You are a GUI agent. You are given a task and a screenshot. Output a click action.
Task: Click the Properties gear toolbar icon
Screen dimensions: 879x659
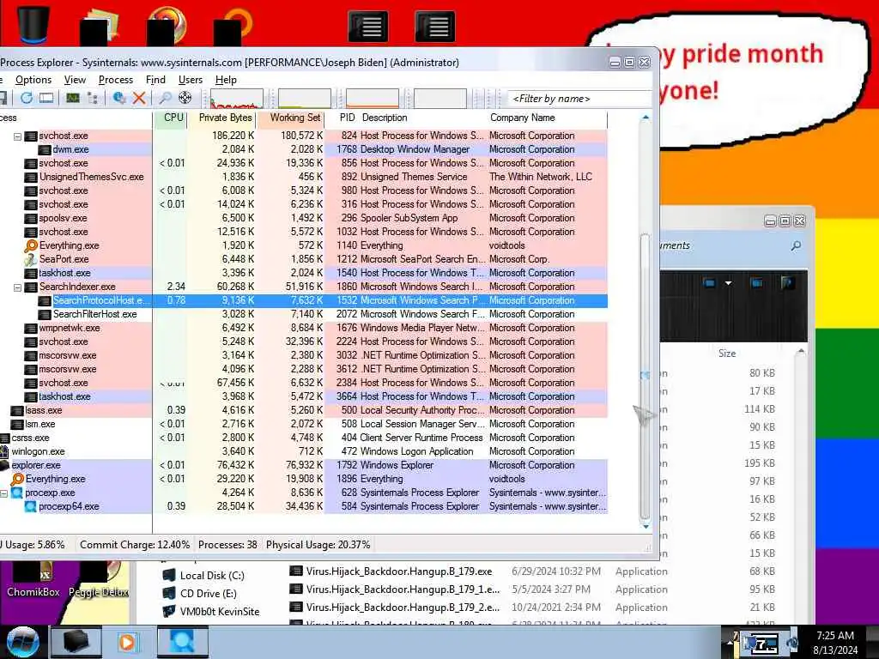click(x=118, y=98)
